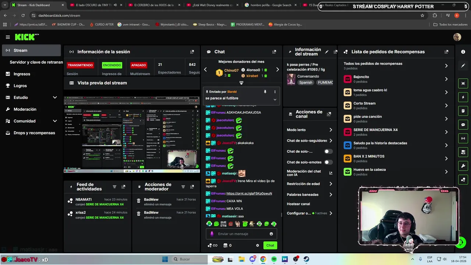Open Chat de solo-seguidores options
The height and width of the screenshot is (265, 471).
(309, 141)
